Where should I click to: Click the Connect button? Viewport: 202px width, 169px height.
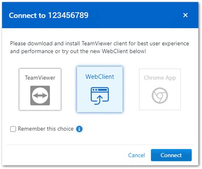click(x=171, y=155)
